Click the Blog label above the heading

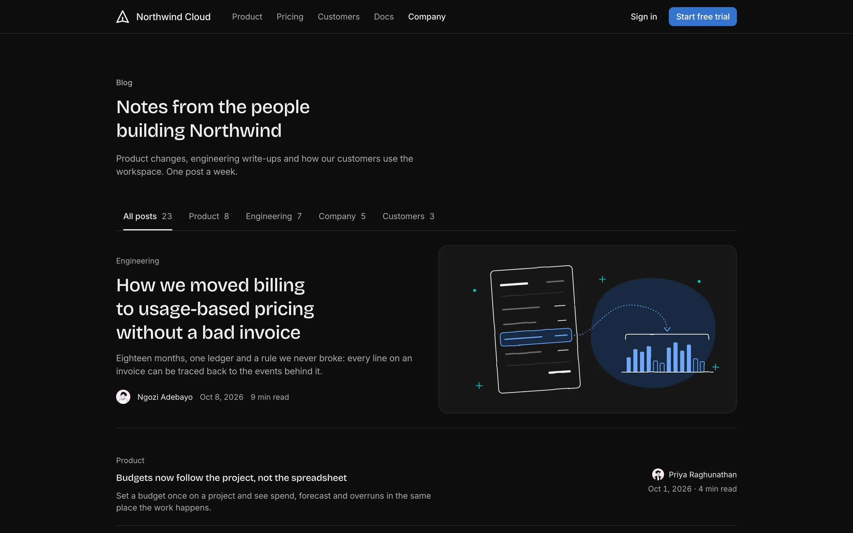(x=124, y=83)
